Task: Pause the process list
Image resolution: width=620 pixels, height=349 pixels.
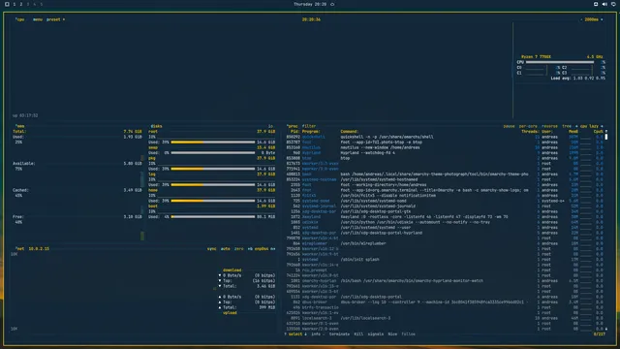Action: [509, 126]
